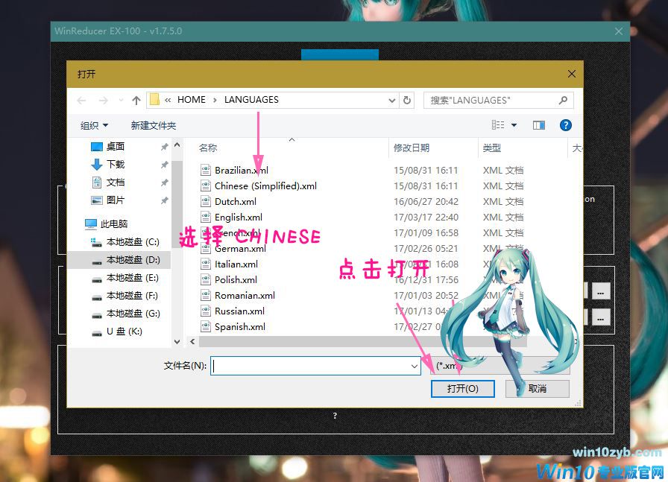668x482 pixels.
Task: Click the change view layout icon
Action: coord(497,125)
